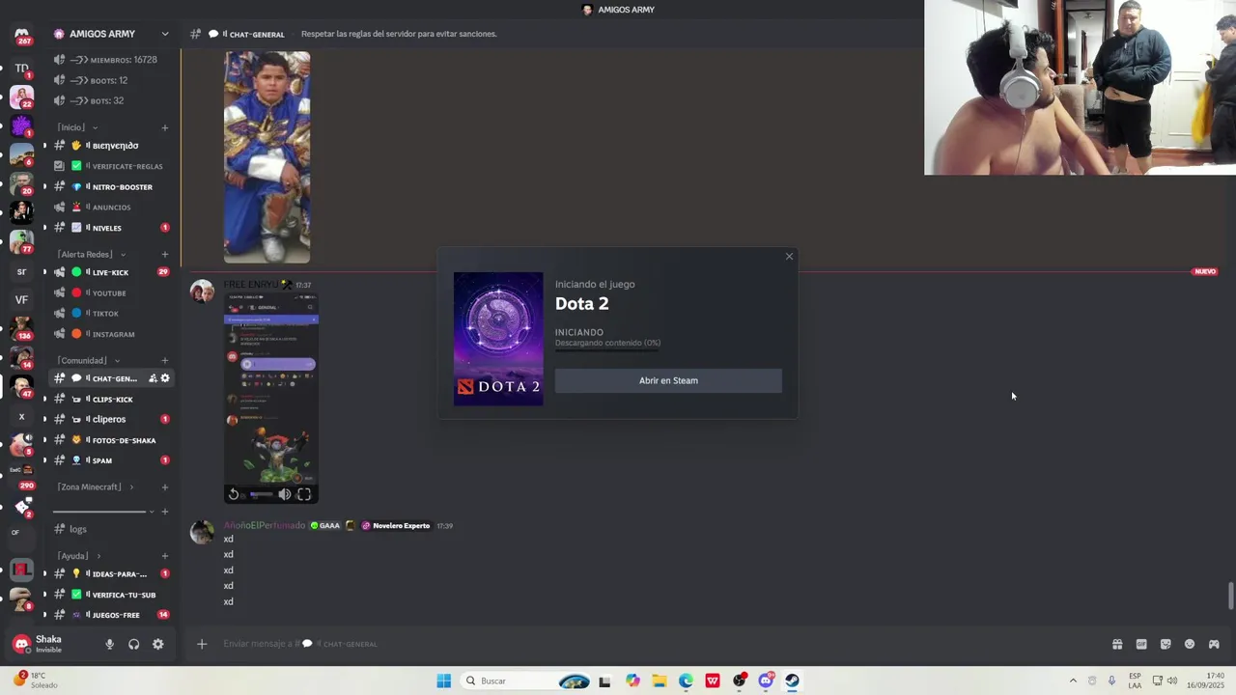
Task: Toggle fullscreen on the video attachment
Action: pyautogui.click(x=304, y=494)
